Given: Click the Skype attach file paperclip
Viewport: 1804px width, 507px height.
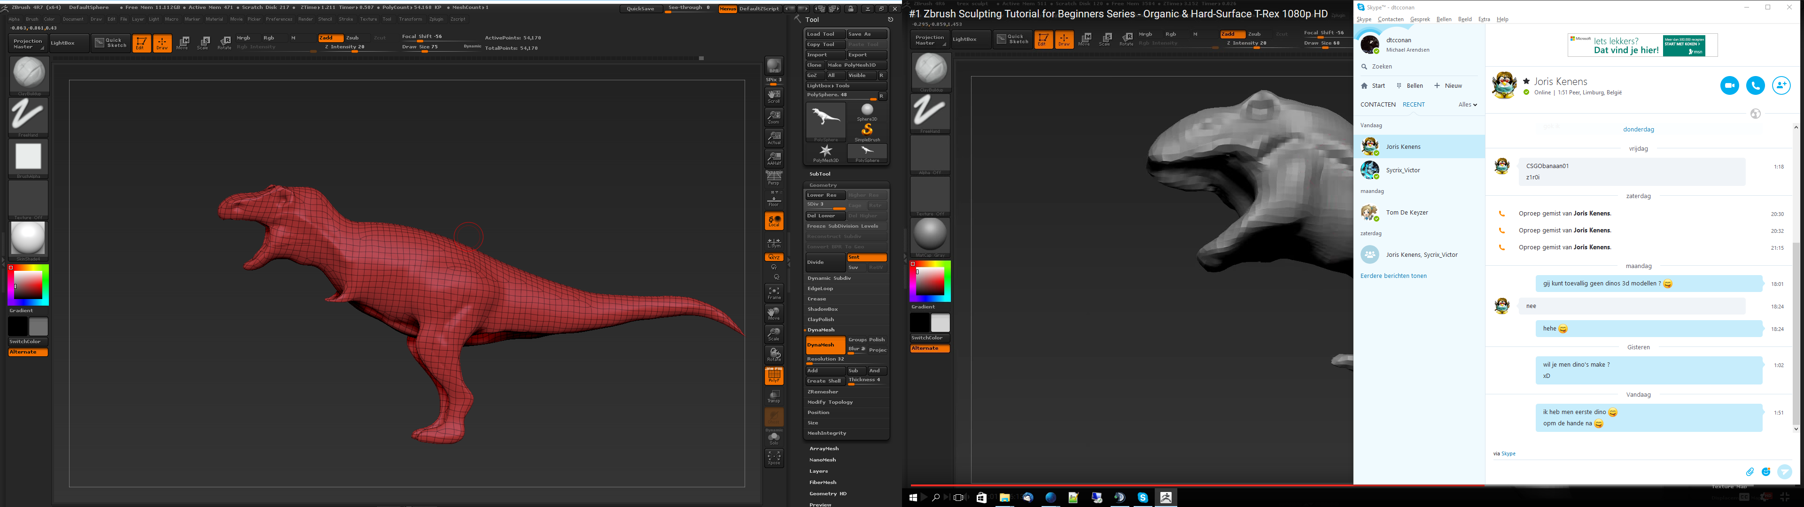Looking at the screenshot, I should point(1750,472).
